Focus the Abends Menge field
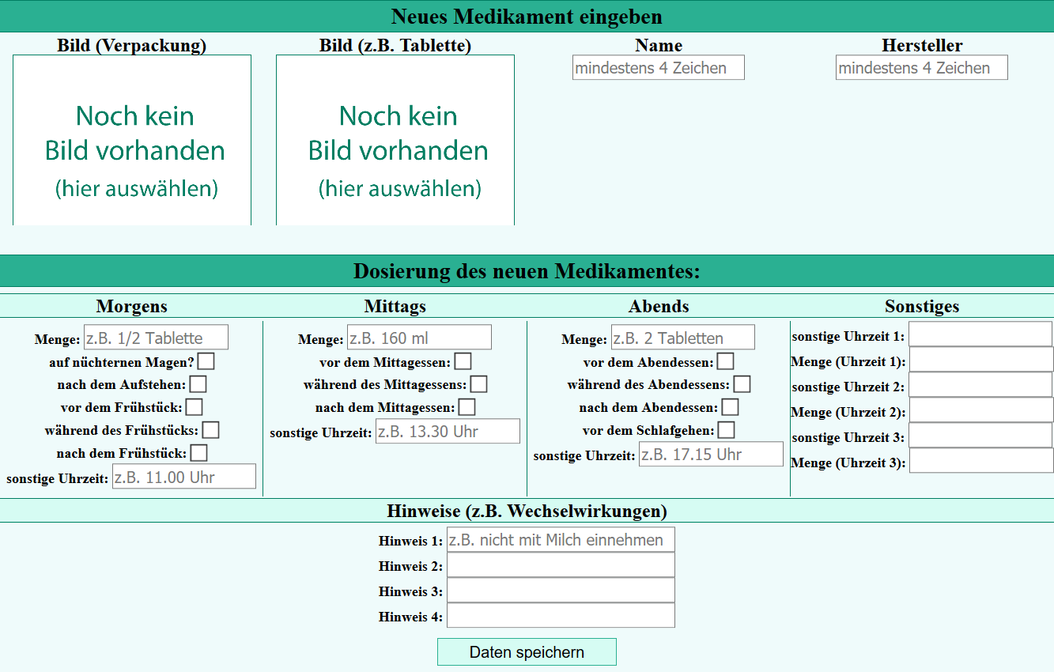Screen dimensions: 1054x672 [683, 338]
